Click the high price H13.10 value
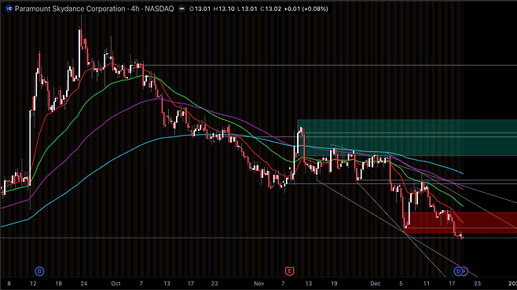 tap(224, 9)
